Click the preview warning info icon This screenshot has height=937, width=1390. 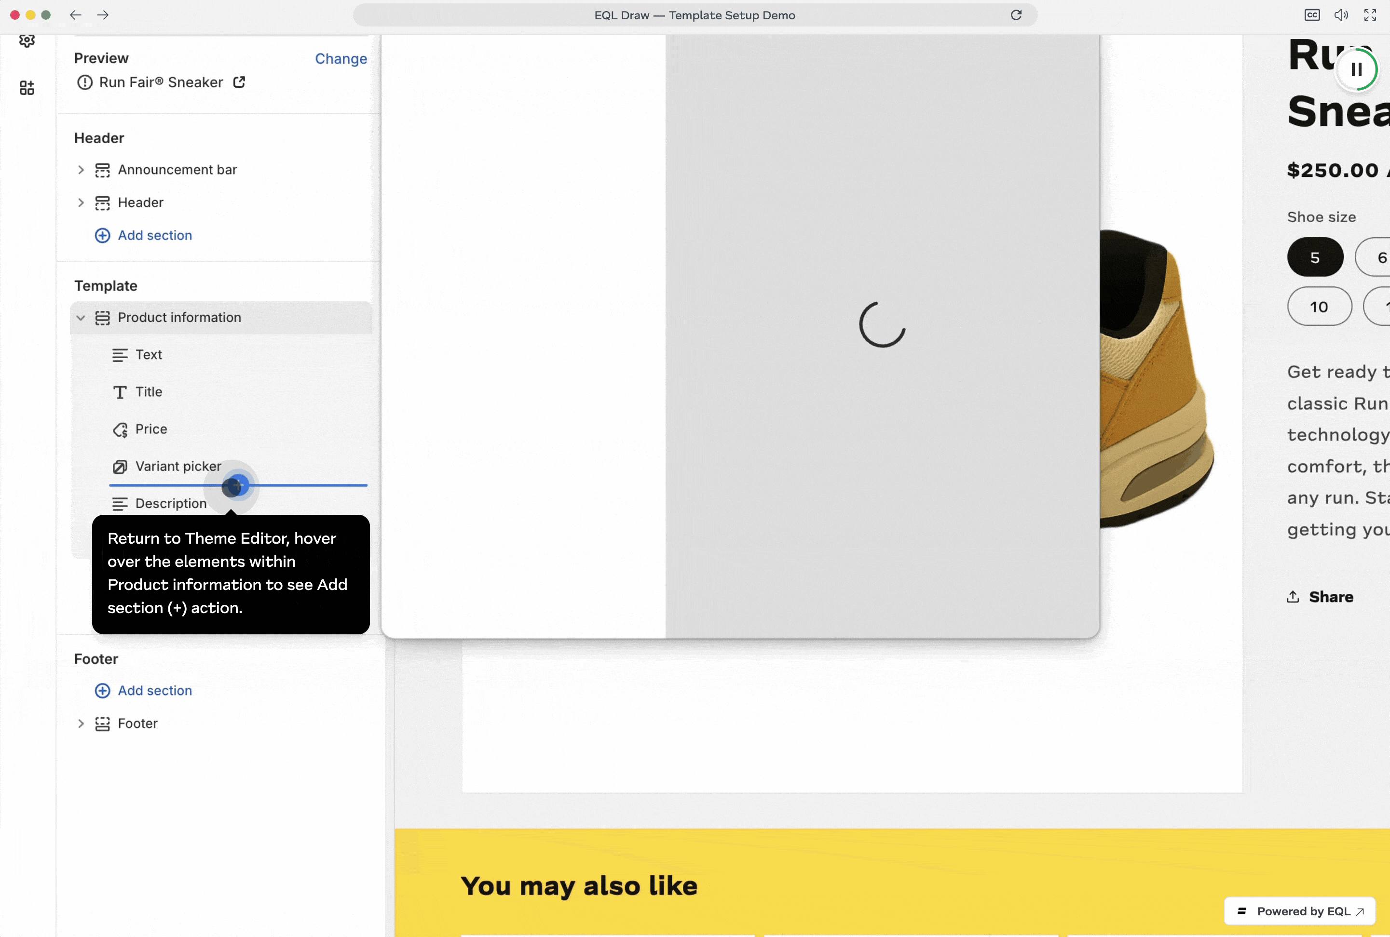pos(85,82)
